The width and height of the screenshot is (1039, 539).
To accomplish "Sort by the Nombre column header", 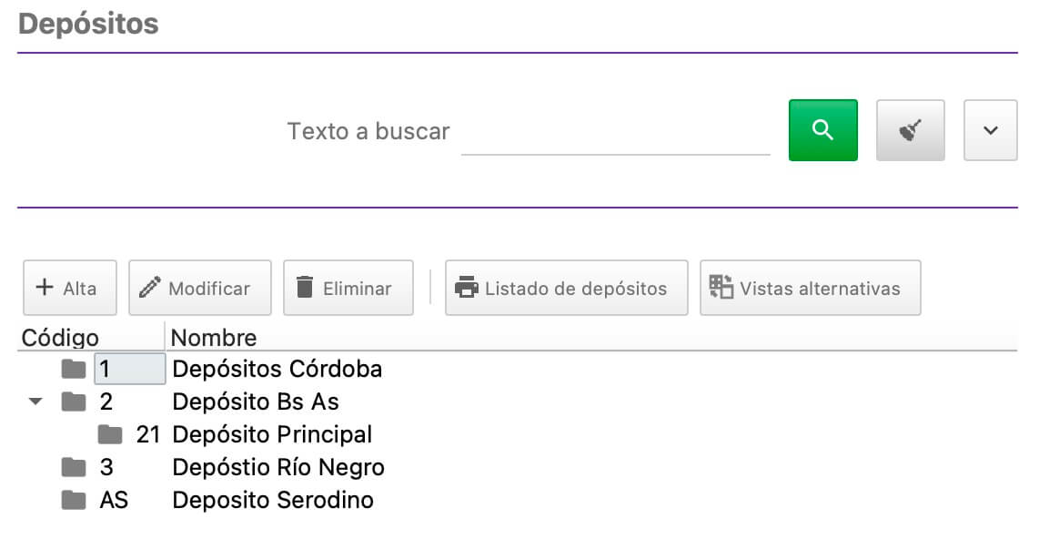I will click(591, 338).
